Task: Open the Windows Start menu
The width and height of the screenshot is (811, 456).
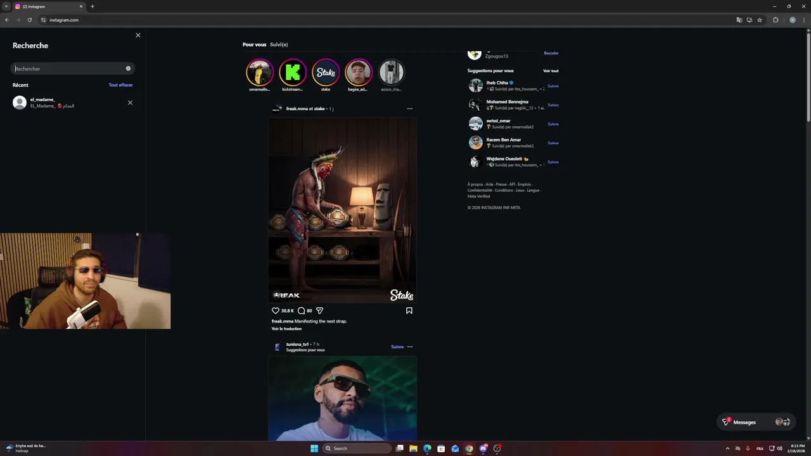Action: 314,448
